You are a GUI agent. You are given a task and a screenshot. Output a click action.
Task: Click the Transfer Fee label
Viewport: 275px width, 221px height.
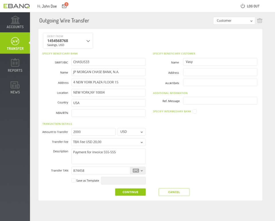pos(60,142)
